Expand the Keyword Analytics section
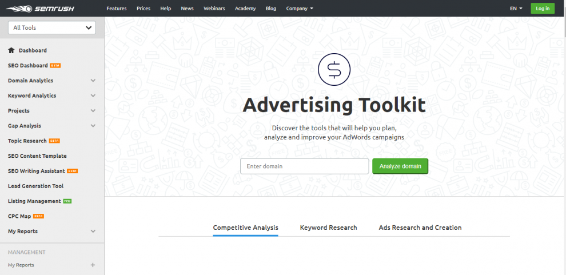Viewport: 566px width, 275px height. pyautogui.click(x=93, y=96)
